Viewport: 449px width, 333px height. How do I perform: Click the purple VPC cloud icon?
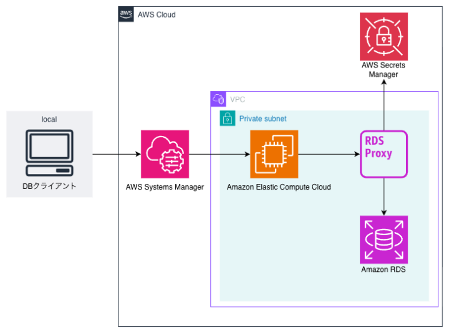(x=218, y=99)
